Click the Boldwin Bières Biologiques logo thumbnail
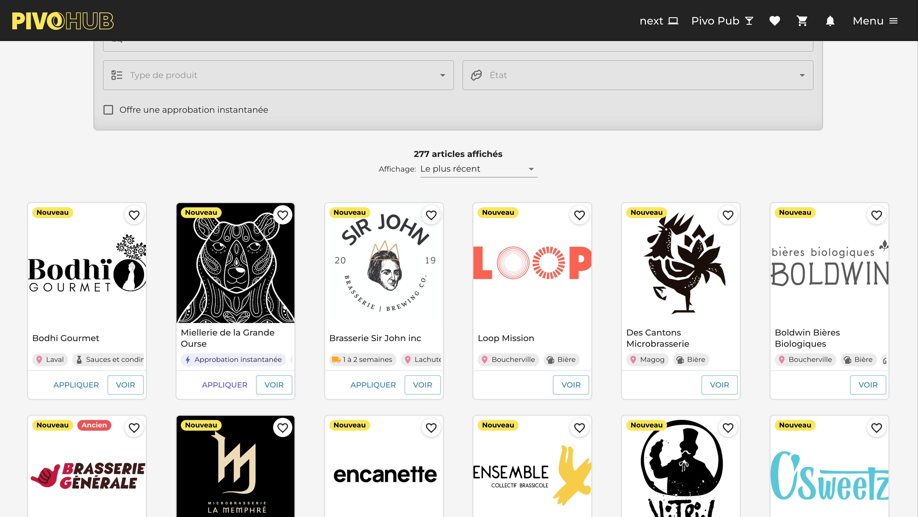Image resolution: width=918 pixels, height=517 pixels. click(829, 265)
